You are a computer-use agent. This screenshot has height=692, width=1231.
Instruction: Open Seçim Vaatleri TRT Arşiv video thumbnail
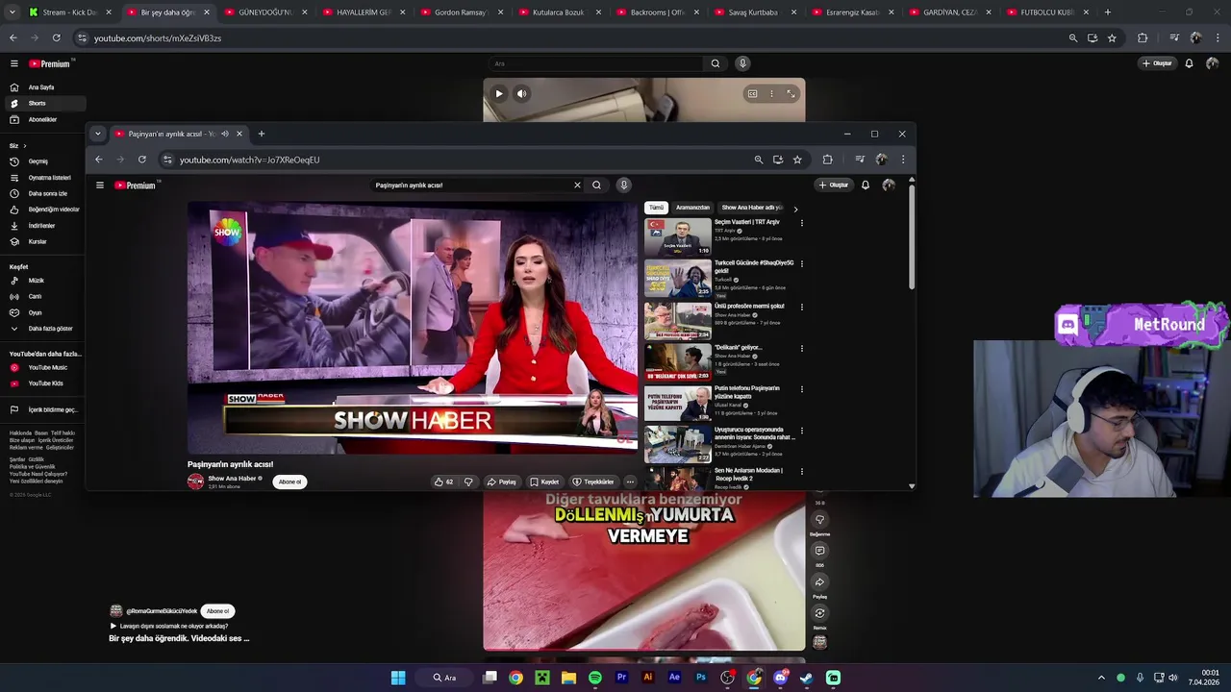point(678,236)
